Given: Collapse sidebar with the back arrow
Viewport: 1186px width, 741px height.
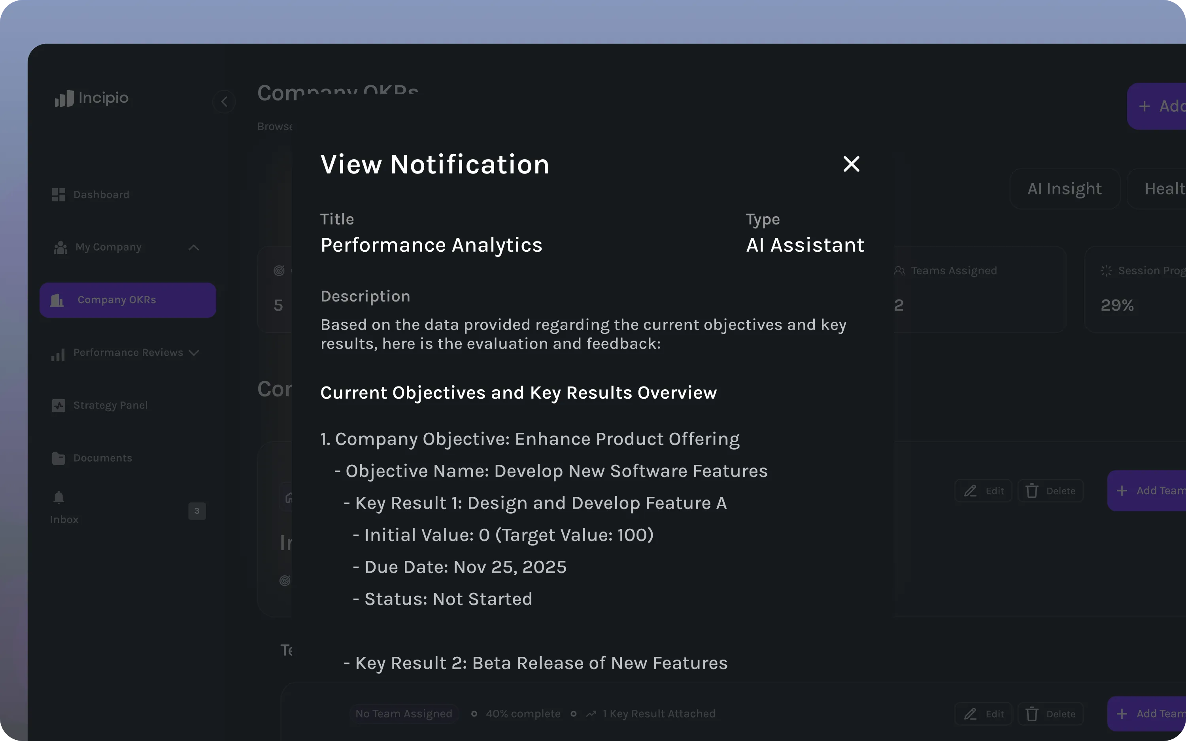Looking at the screenshot, I should (224, 102).
